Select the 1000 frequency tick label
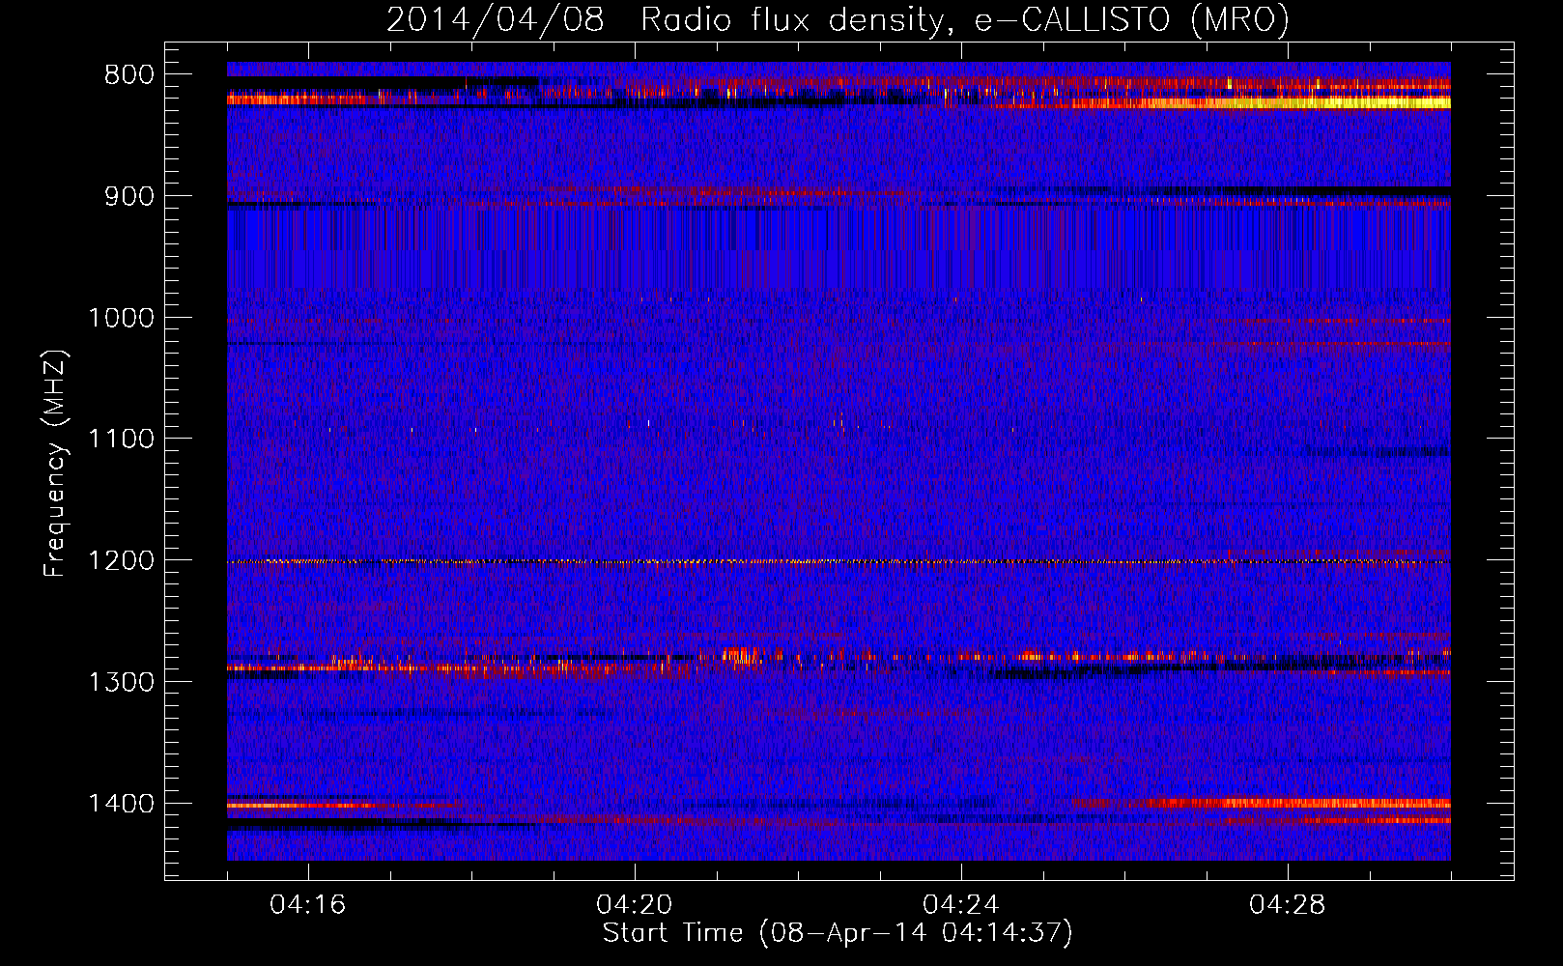Image resolution: width=1563 pixels, height=966 pixels. click(121, 318)
